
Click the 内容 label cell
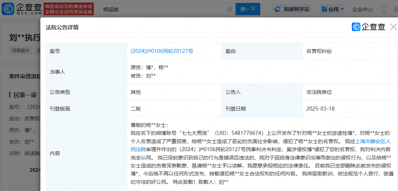pos(86,153)
